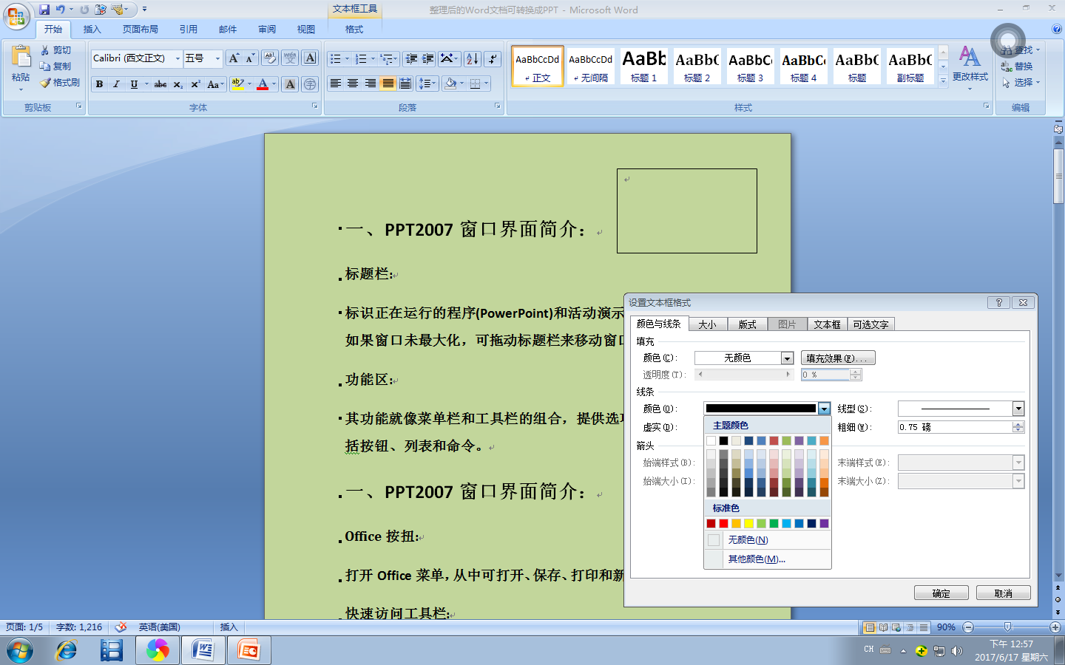Viewport: 1065px width, 665px height.
Task: Center align the text
Action: coord(353,83)
